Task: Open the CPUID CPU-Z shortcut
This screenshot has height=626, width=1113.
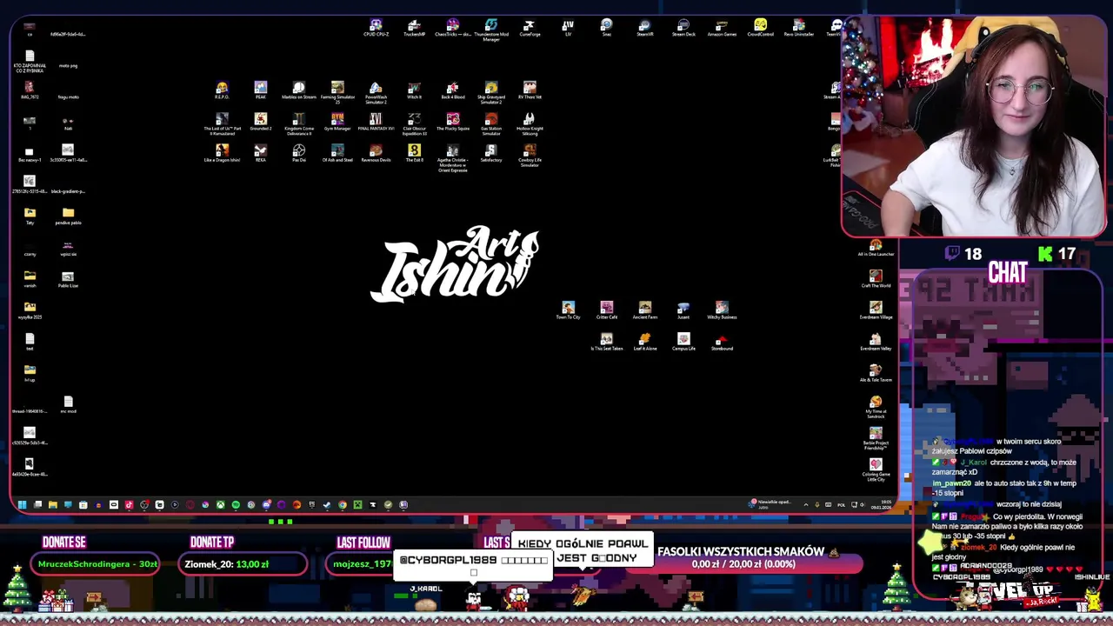Action: [376, 28]
